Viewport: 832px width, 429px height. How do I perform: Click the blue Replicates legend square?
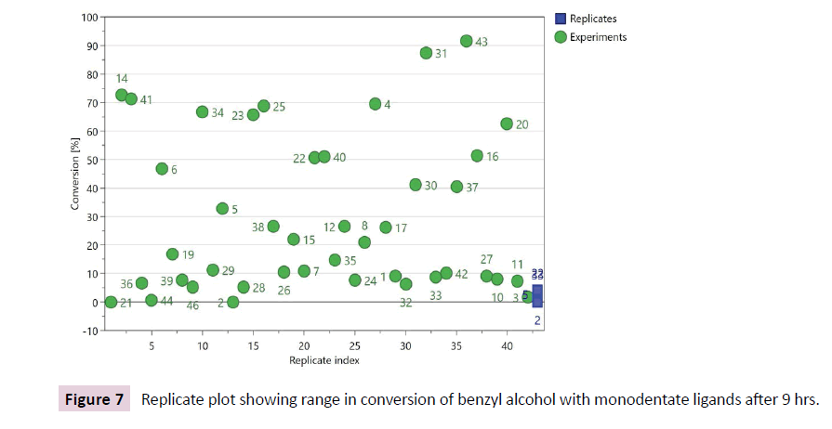[x=560, y=19]
